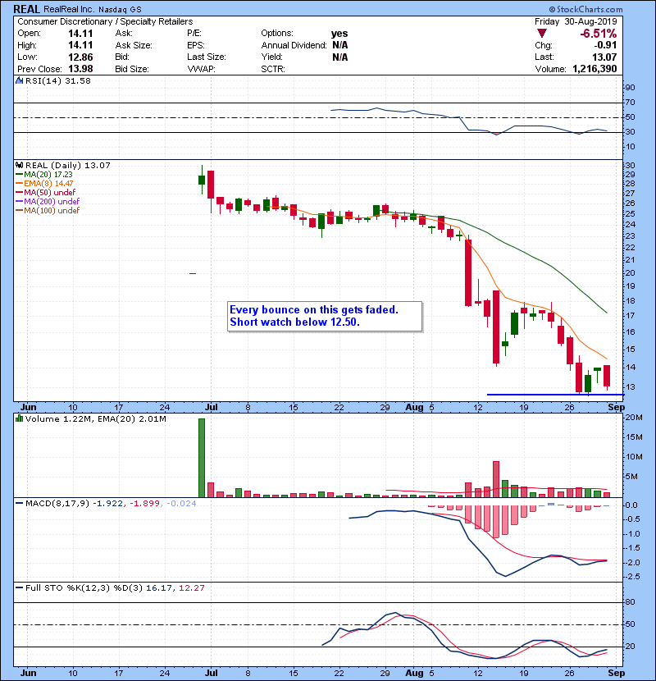Image resolution: width=656 pixels, height=681 pixels.
Task: Click the Options value yes
Action: [x=339, y=34]
